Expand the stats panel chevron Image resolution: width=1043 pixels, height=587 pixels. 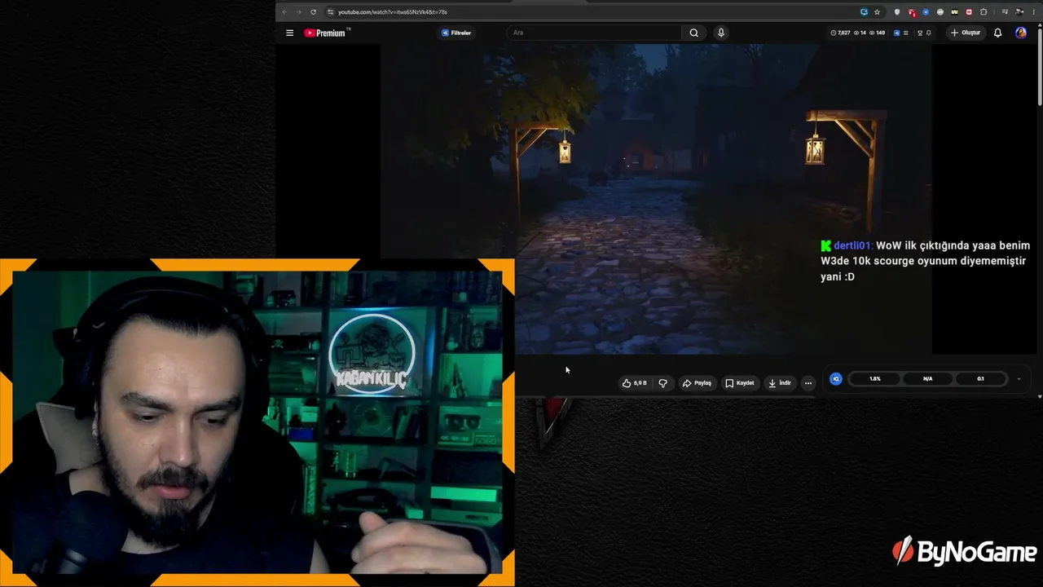[x=1019, y=379]
